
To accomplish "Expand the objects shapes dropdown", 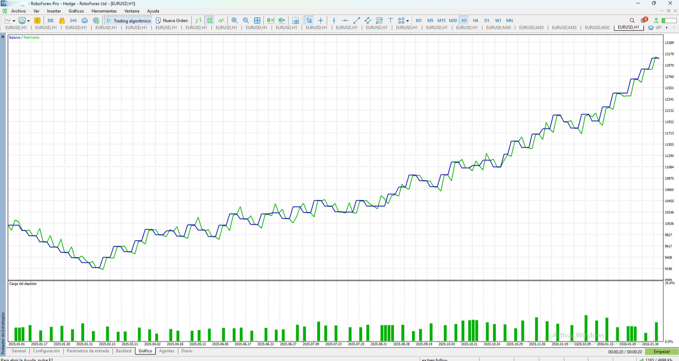I will (x=407, y=21).
